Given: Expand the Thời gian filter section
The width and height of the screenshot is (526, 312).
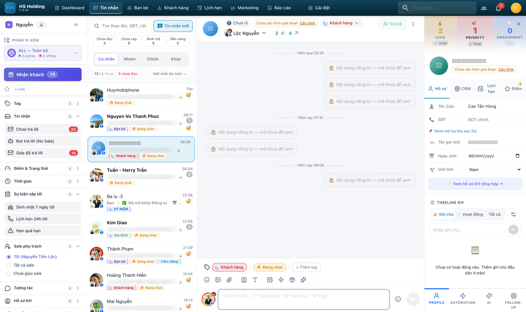Looking at the screenshot, I should [x=43, y=181].
